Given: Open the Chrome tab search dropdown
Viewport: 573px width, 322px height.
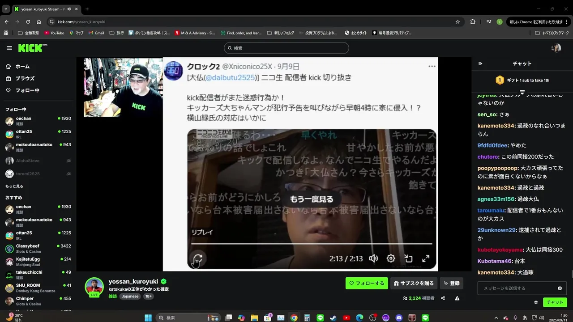Looking at the screenshot, I should coord(6,8).
